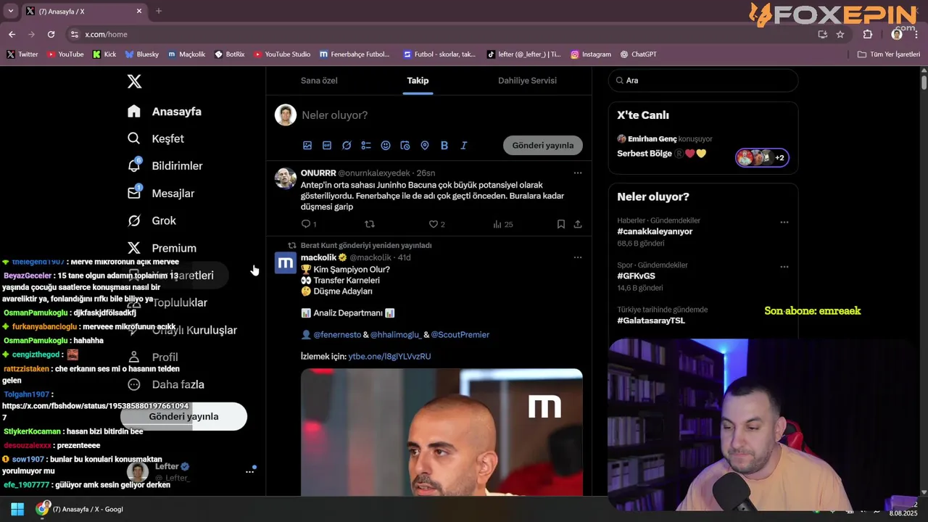
Task: Open Tüm Yer İşaretleri folder
Action: pyautogui.click(x=889, y=54)
